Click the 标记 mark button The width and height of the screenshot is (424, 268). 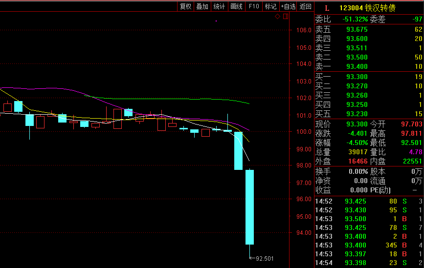click(270, 6)
